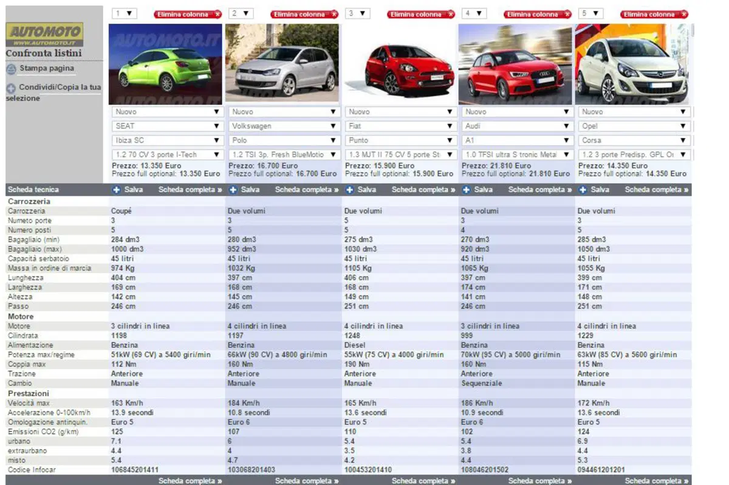Click the green SEAT Ibiza car photo
Image resolution: width=729 pixels, height=485 pixels.
pos(166,64)
